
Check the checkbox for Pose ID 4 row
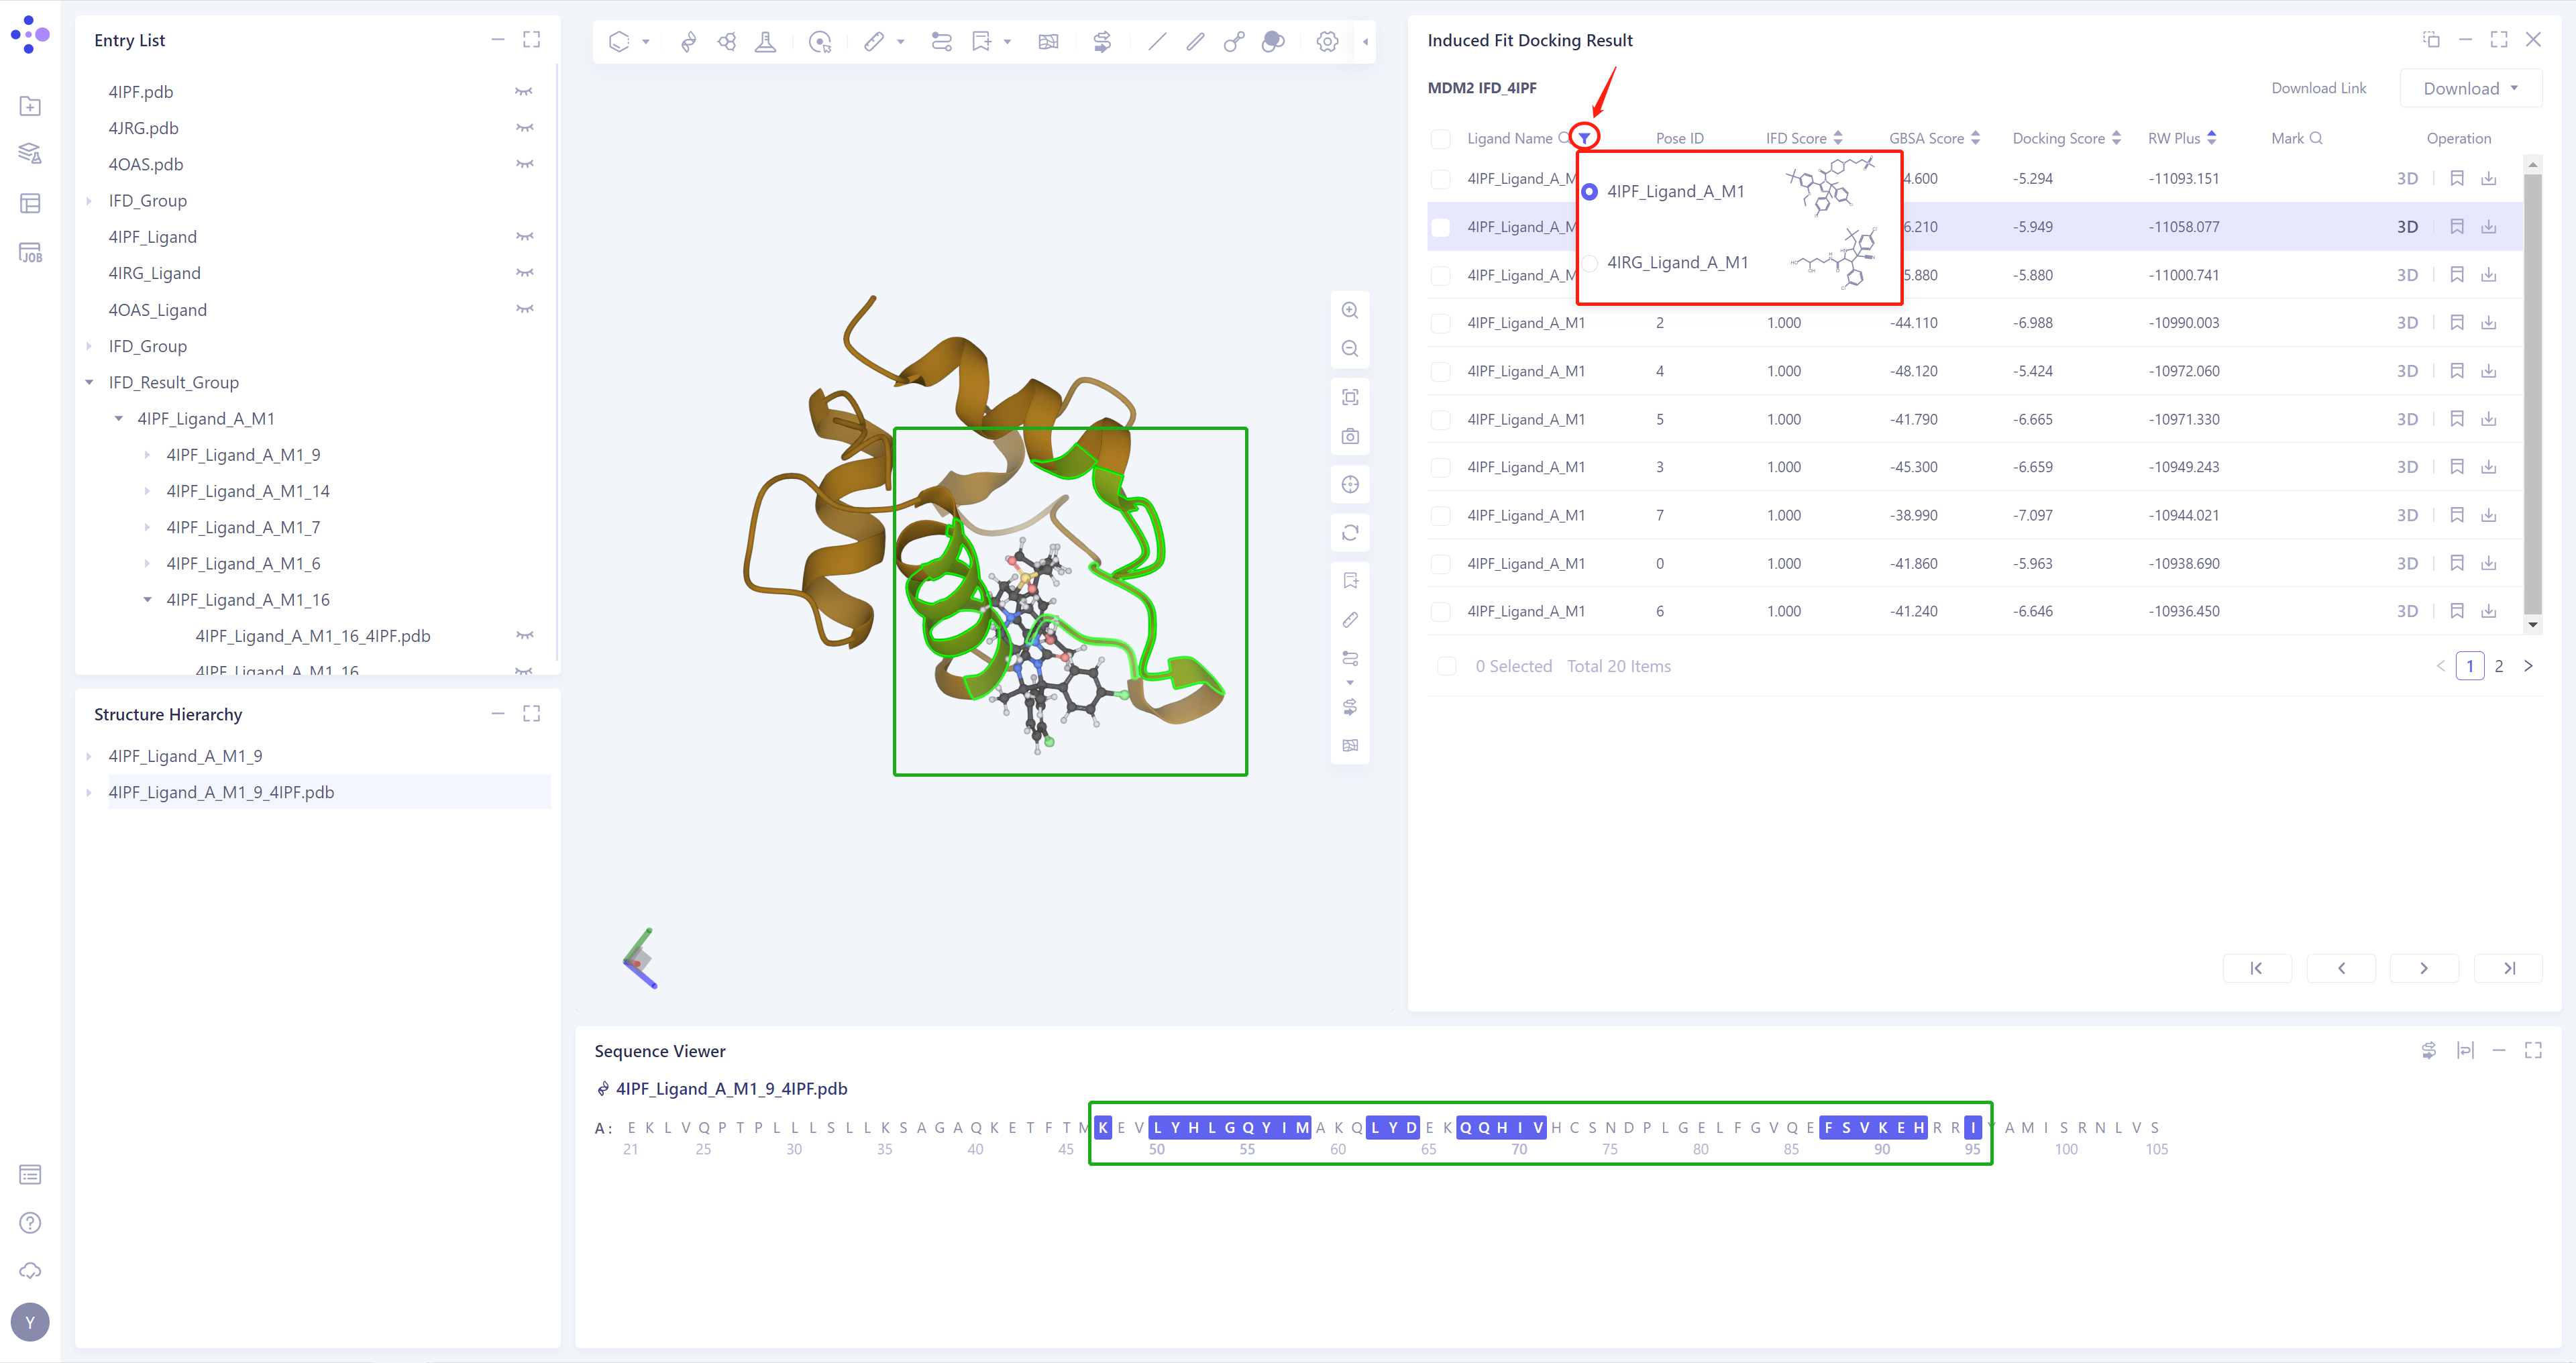[x=1441, y=371]
